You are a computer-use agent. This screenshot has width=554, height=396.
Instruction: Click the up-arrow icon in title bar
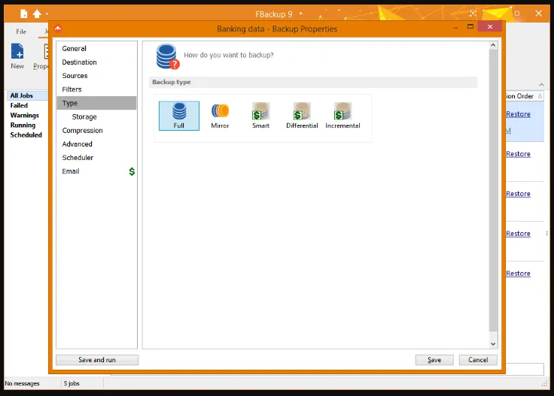click(x=37, y=14)
